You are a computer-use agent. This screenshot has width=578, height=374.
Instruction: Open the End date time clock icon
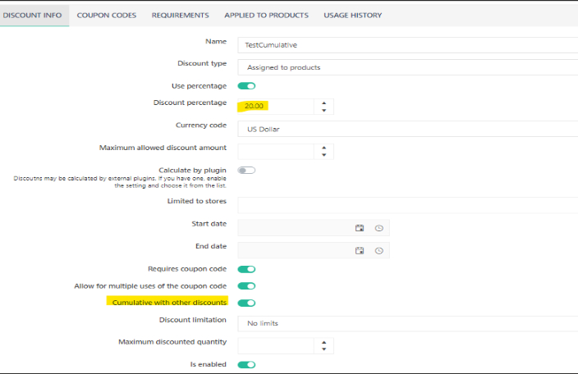coord(378,250)
